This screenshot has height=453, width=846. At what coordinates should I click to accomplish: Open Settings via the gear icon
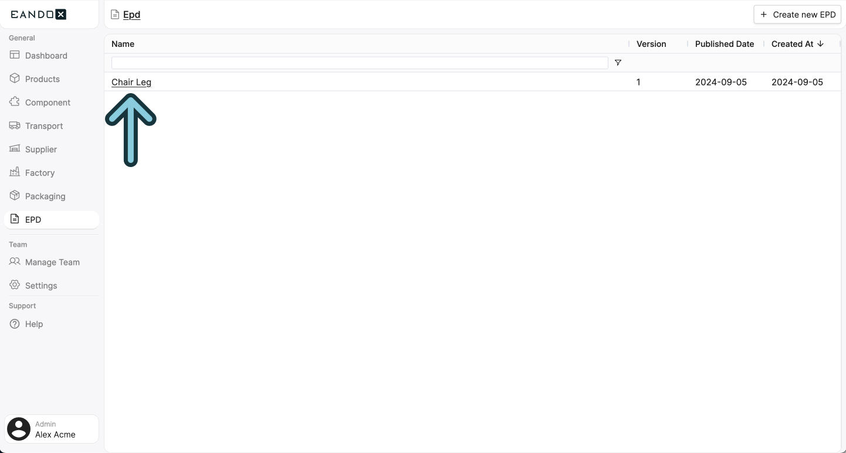[13, 285]
